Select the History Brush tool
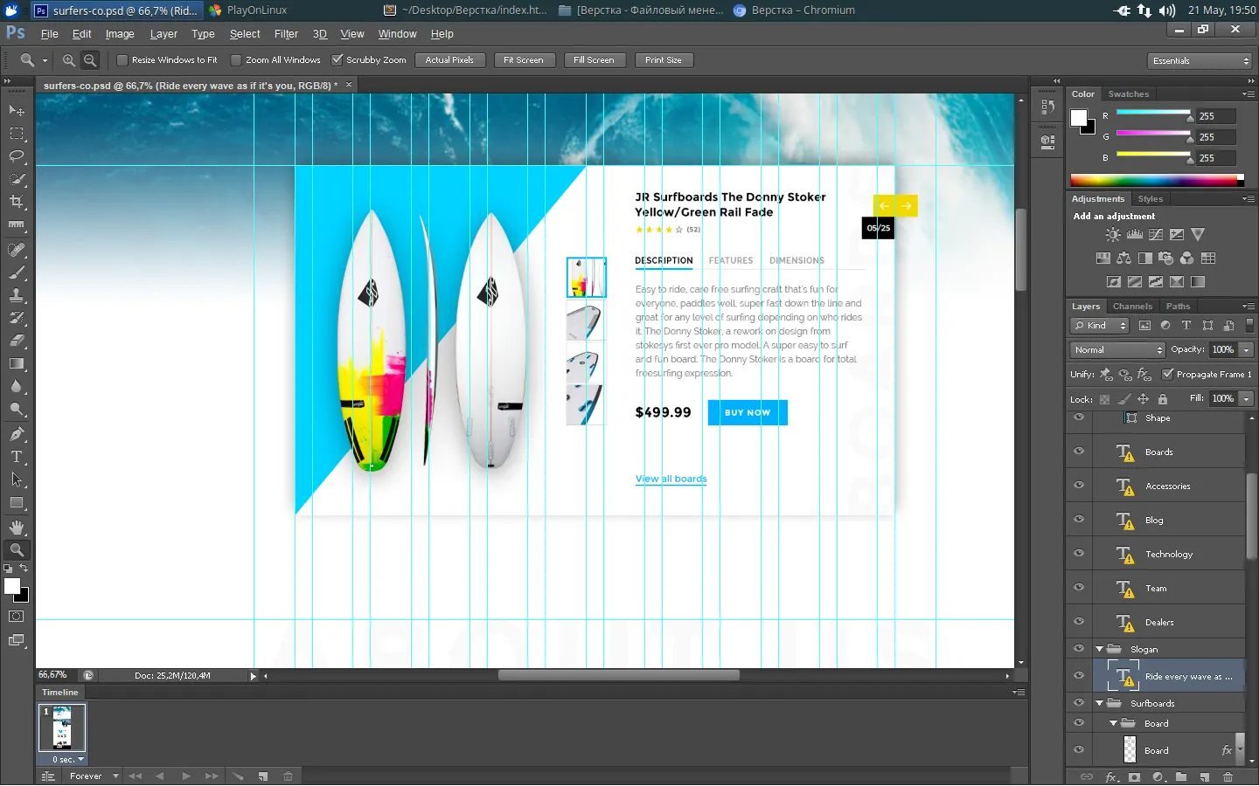 17,318
